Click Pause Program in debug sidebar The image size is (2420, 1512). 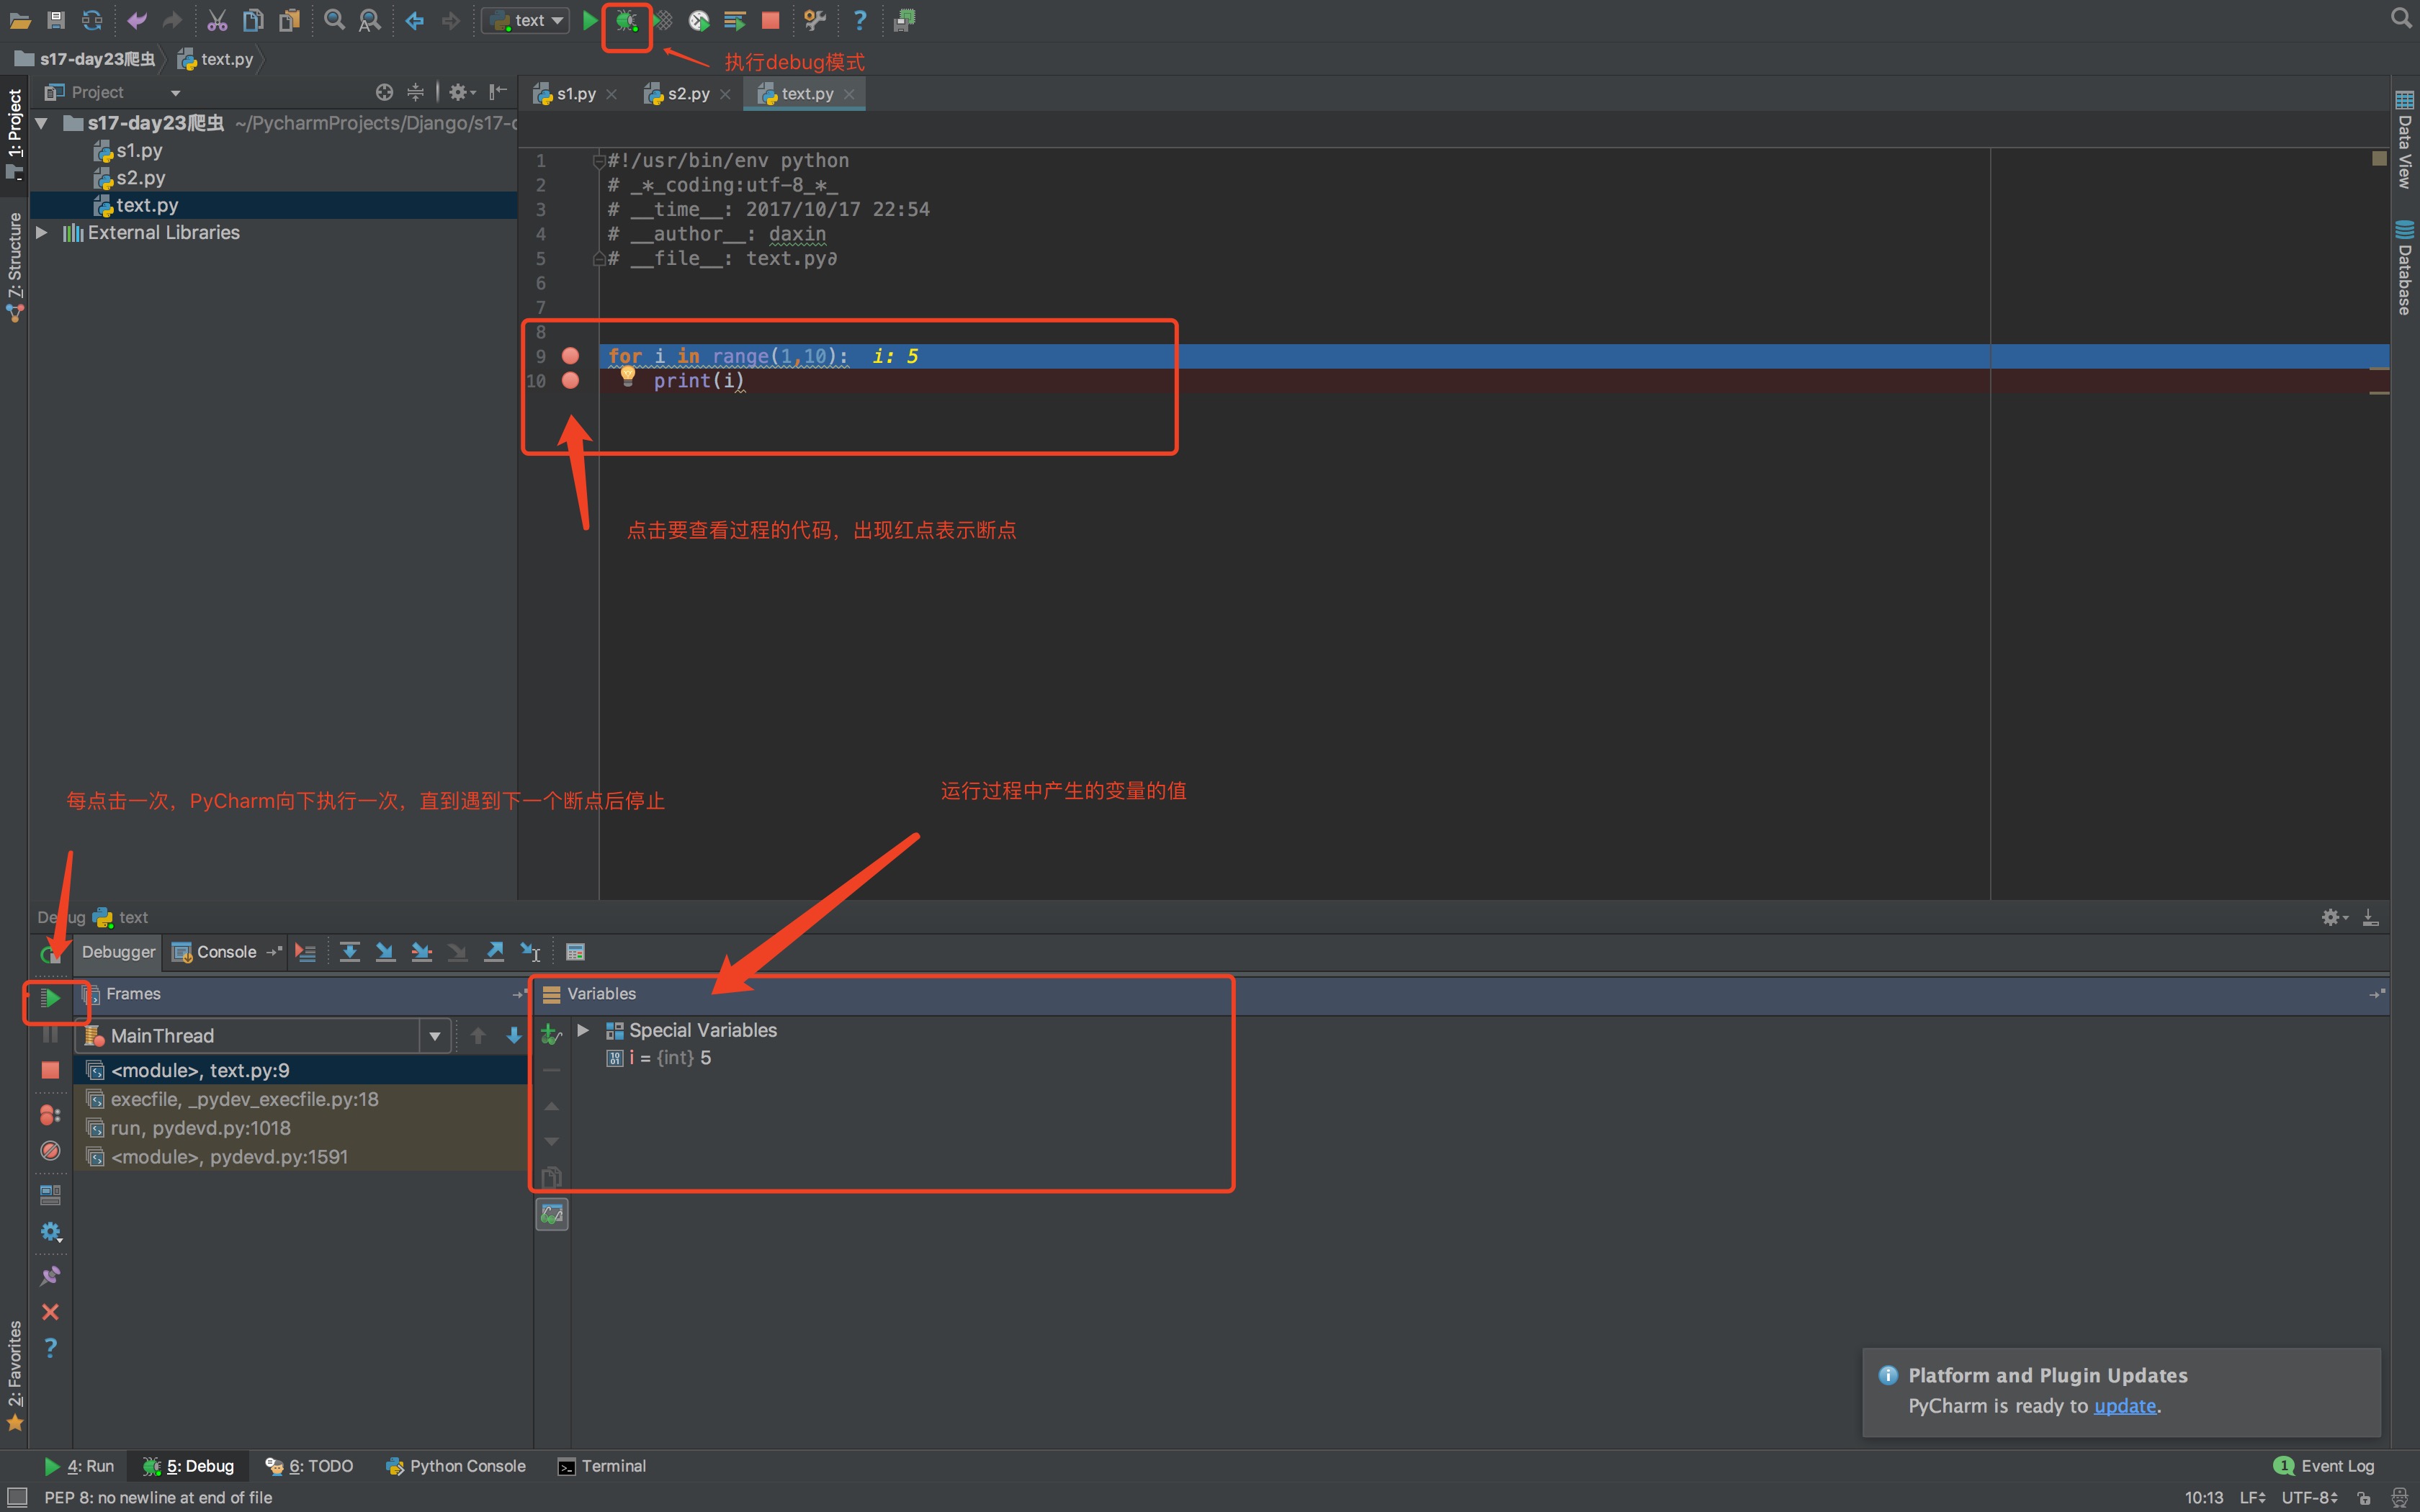click(50, 1034)
